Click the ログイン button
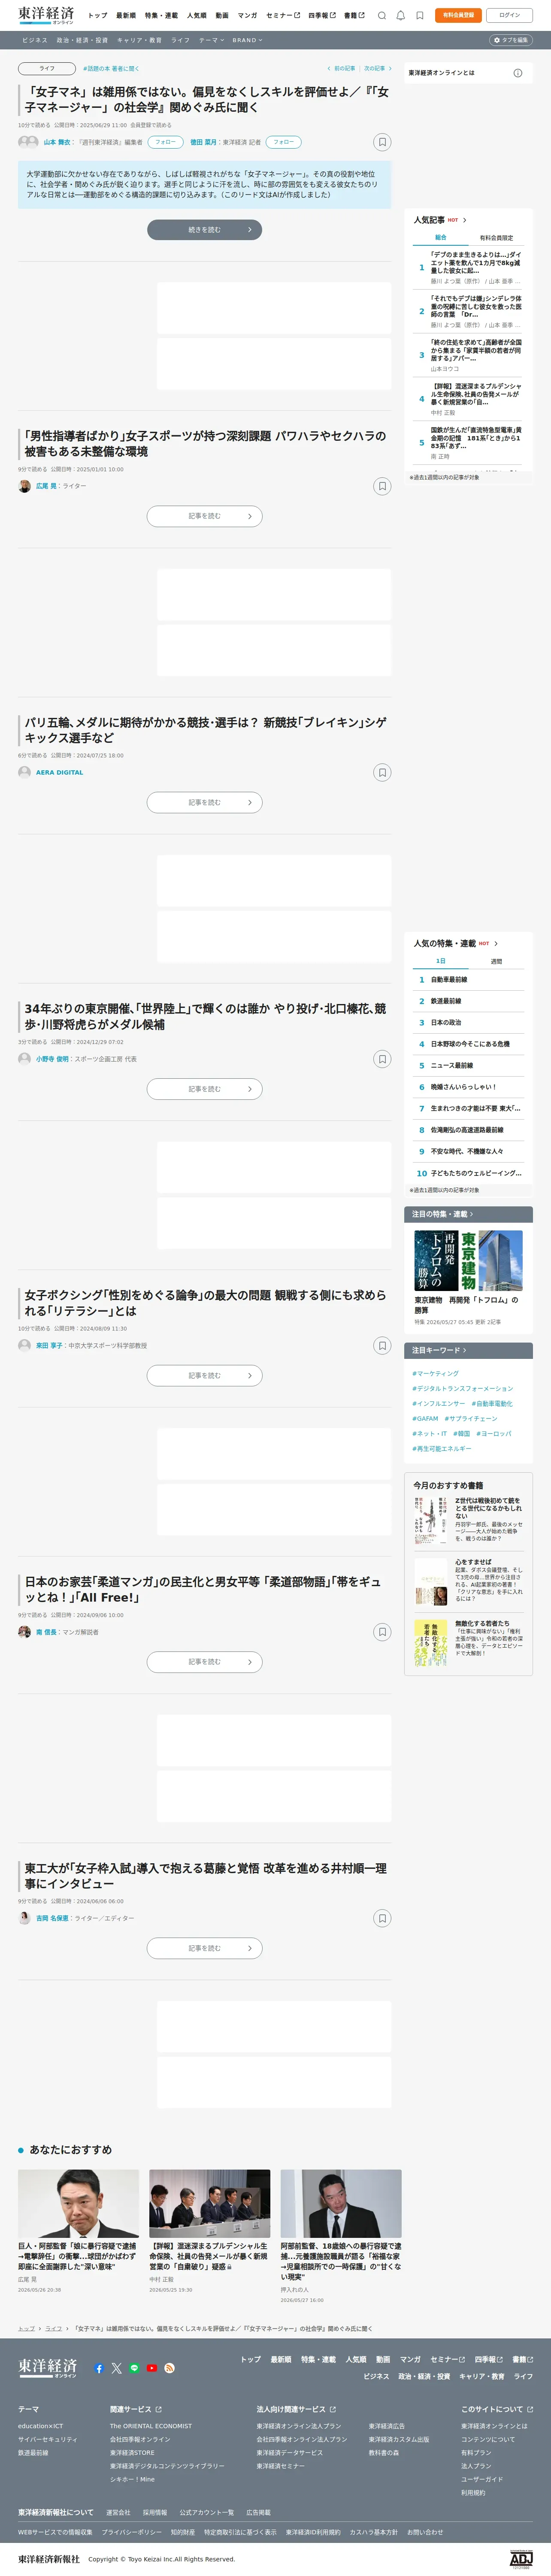 click(x=509, y=15)
